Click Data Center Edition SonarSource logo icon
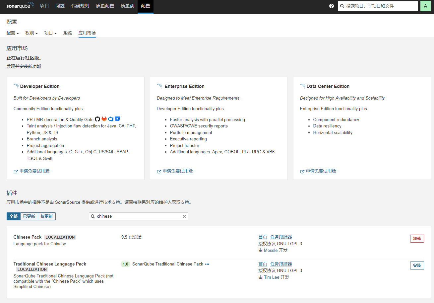This screenshot has width=434, height=303. pyautogui.click(x=302, y=86)
